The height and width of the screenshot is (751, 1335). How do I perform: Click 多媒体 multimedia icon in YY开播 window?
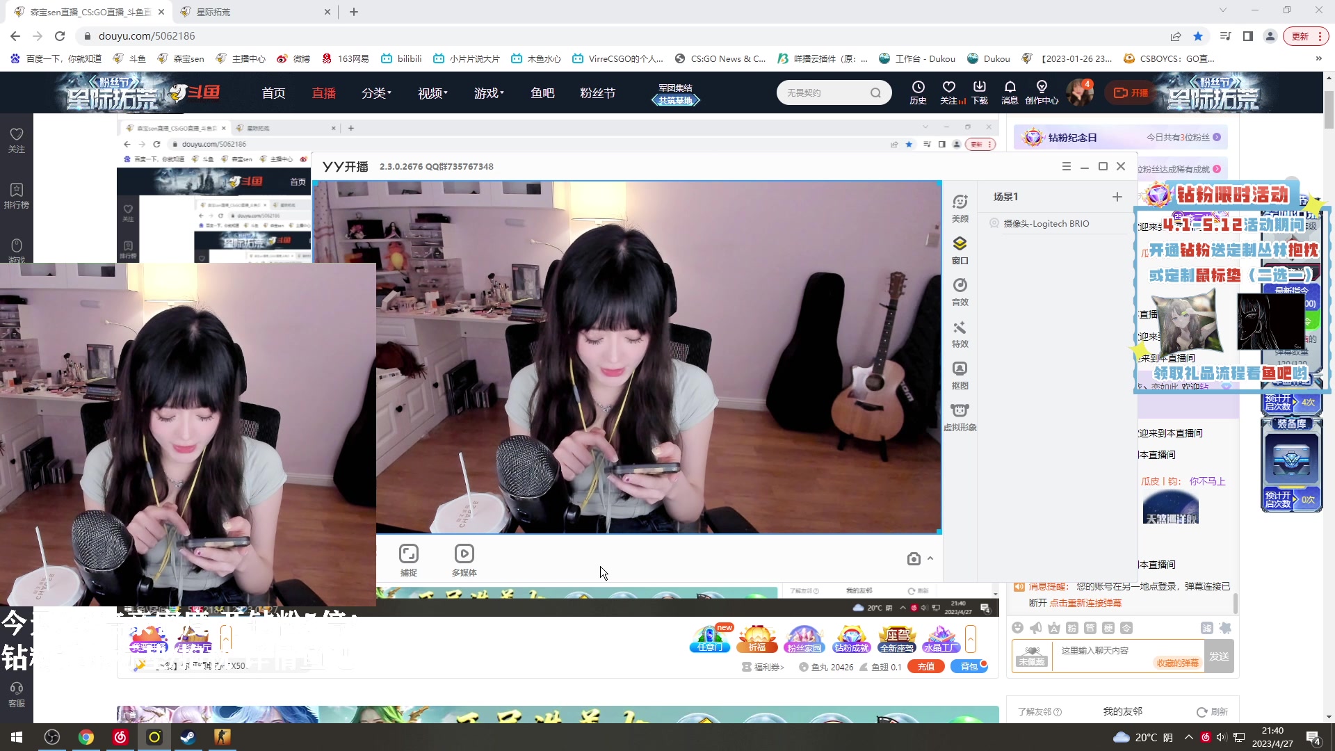click(x=464, y=560)
